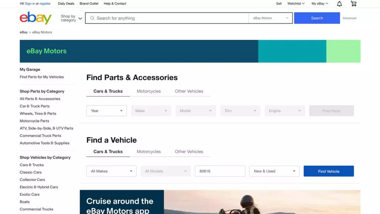
Task: Open the shopping cart
Action: 354,4
